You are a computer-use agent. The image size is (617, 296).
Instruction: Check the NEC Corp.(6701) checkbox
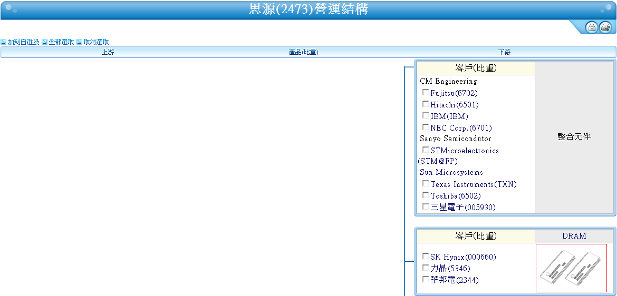[426, 127]
